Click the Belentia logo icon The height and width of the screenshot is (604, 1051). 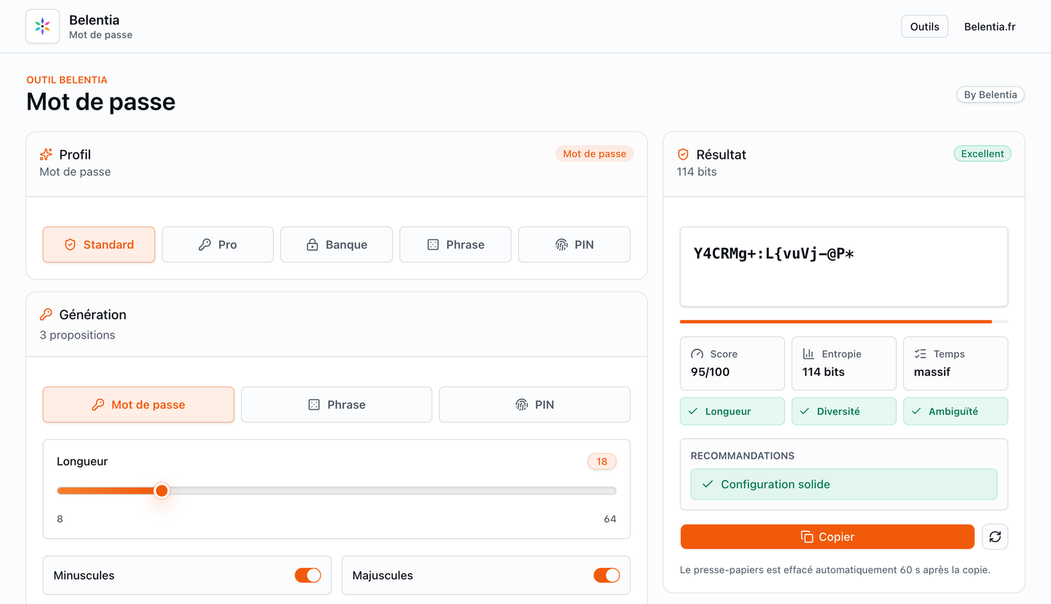pos(43,26)
